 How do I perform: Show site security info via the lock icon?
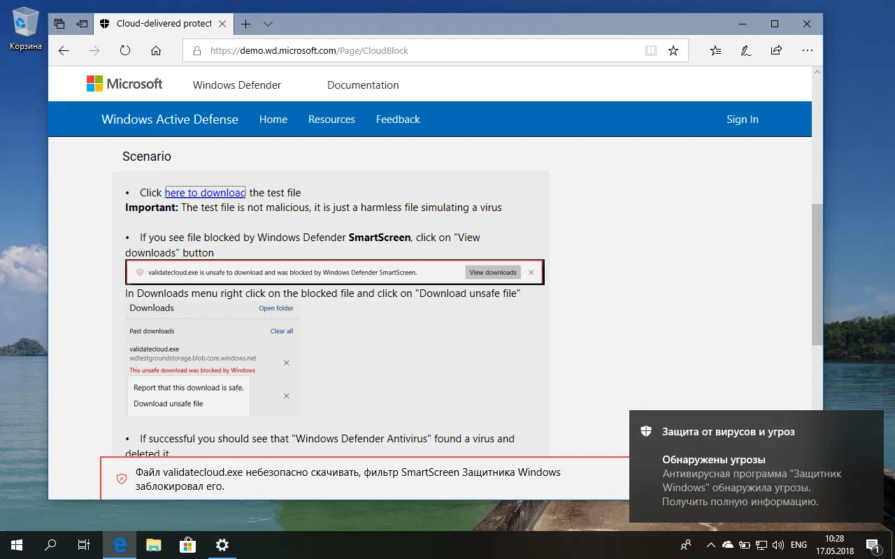196,50
